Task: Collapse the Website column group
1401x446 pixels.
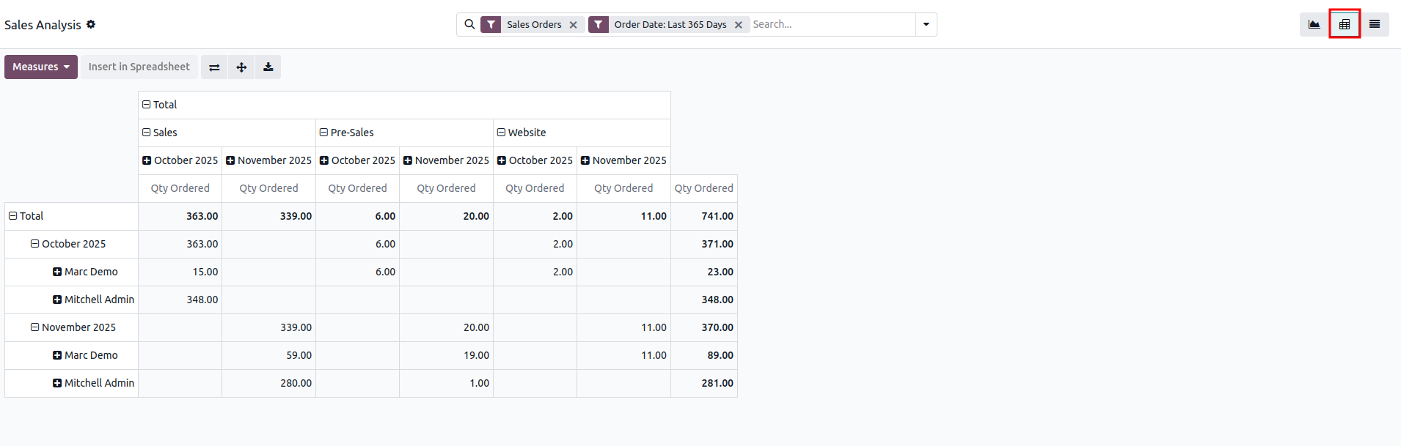Action: click(501, 133)
